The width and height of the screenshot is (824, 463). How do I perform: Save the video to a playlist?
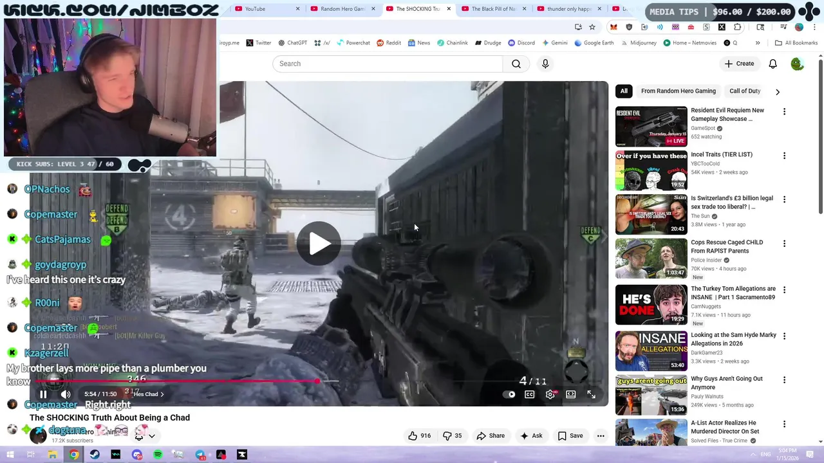570,435
